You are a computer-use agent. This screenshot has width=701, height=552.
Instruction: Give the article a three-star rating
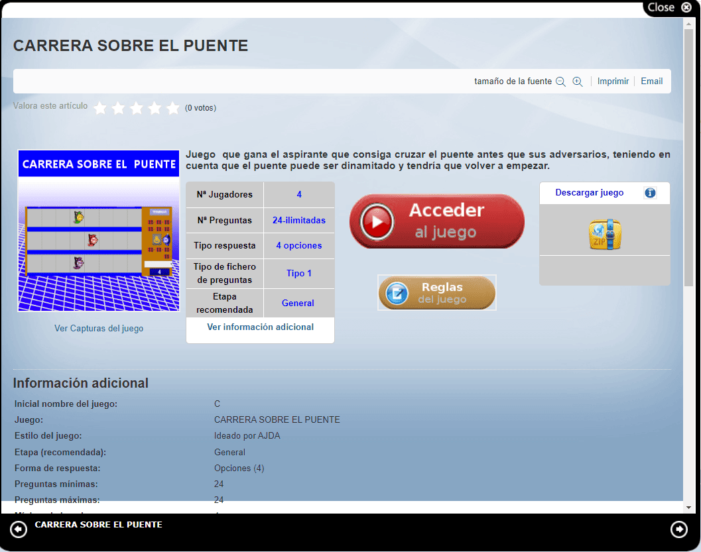tap(137, 108)
